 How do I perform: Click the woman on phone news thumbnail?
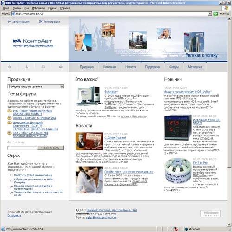click(89, 180)
